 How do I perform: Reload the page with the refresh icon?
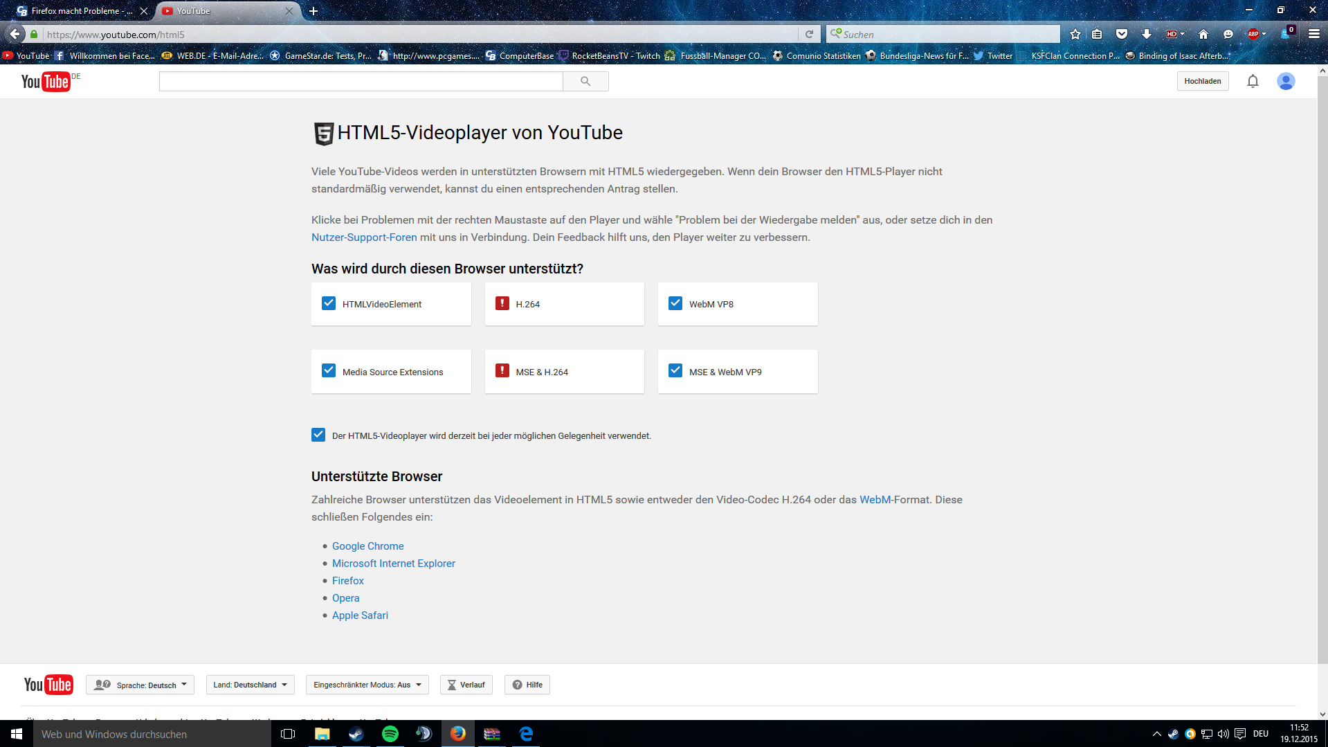point(809,34)
